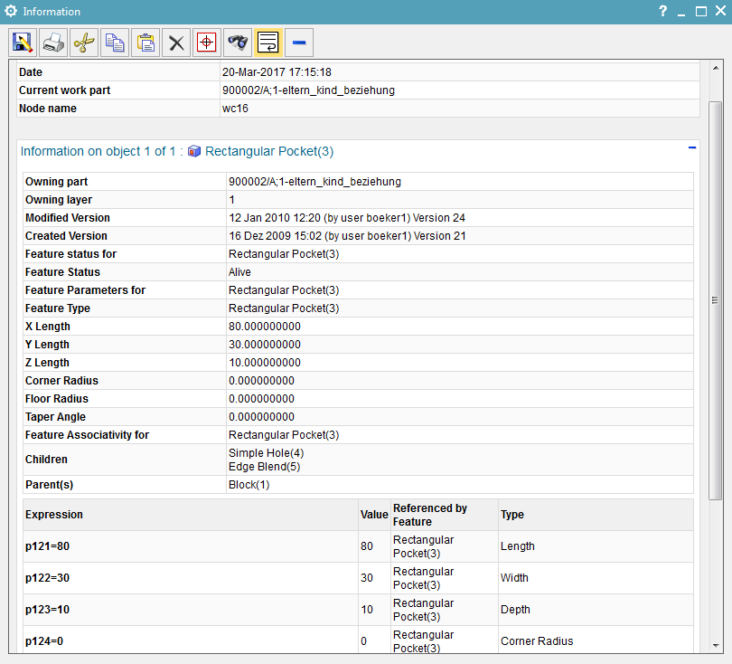Select the date value 20-Mar-2017 17:15:18
The width and height of the screenshot is (732, 664).
tap(277, 72)
